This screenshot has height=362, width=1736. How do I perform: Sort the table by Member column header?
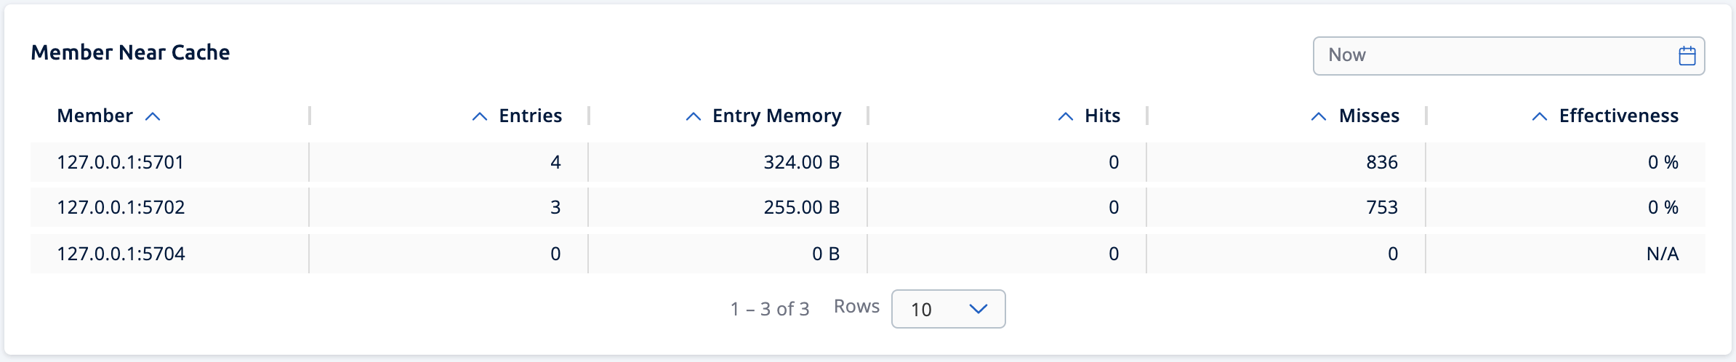click(x=95, y=116)
